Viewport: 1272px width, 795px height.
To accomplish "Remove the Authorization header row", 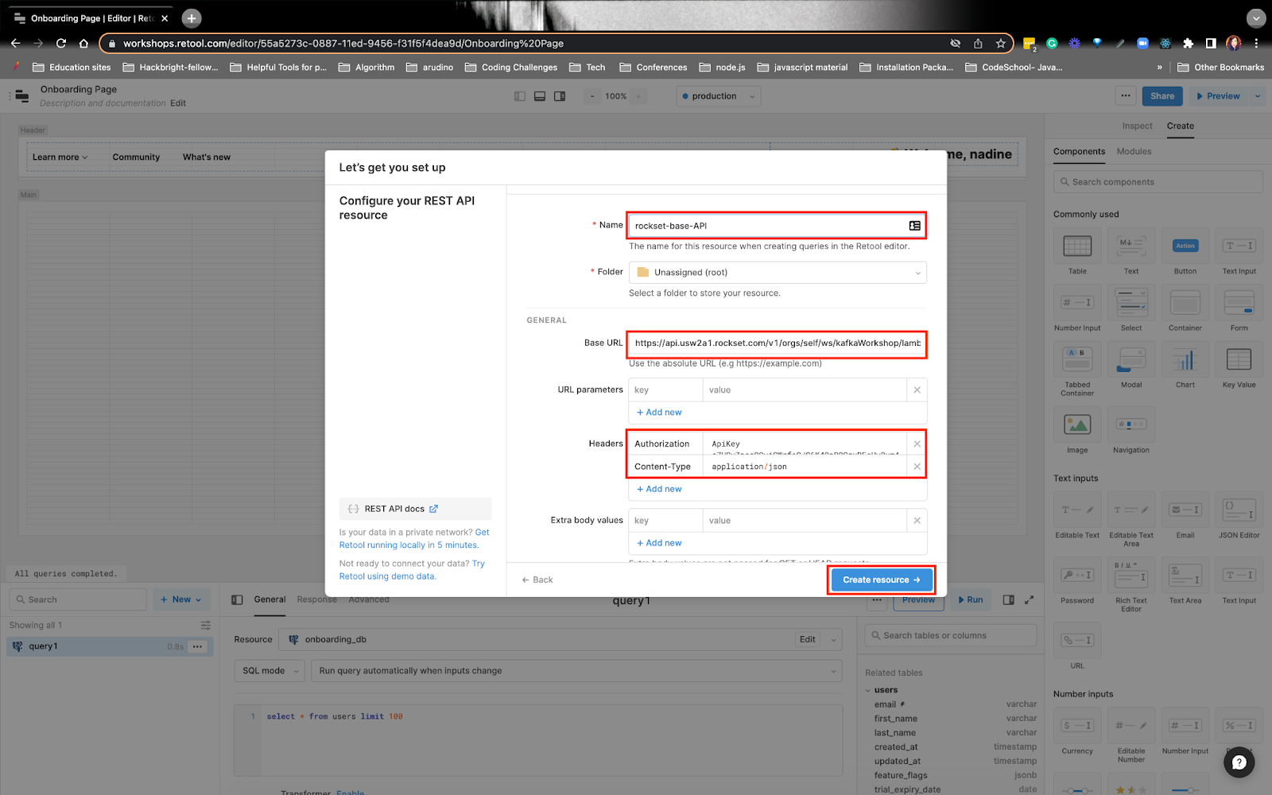I will tap(917, 444).
